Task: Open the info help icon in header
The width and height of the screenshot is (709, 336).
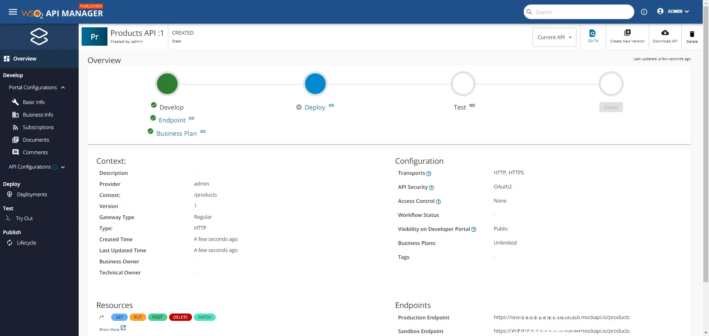Action: [x=644, y=12]
